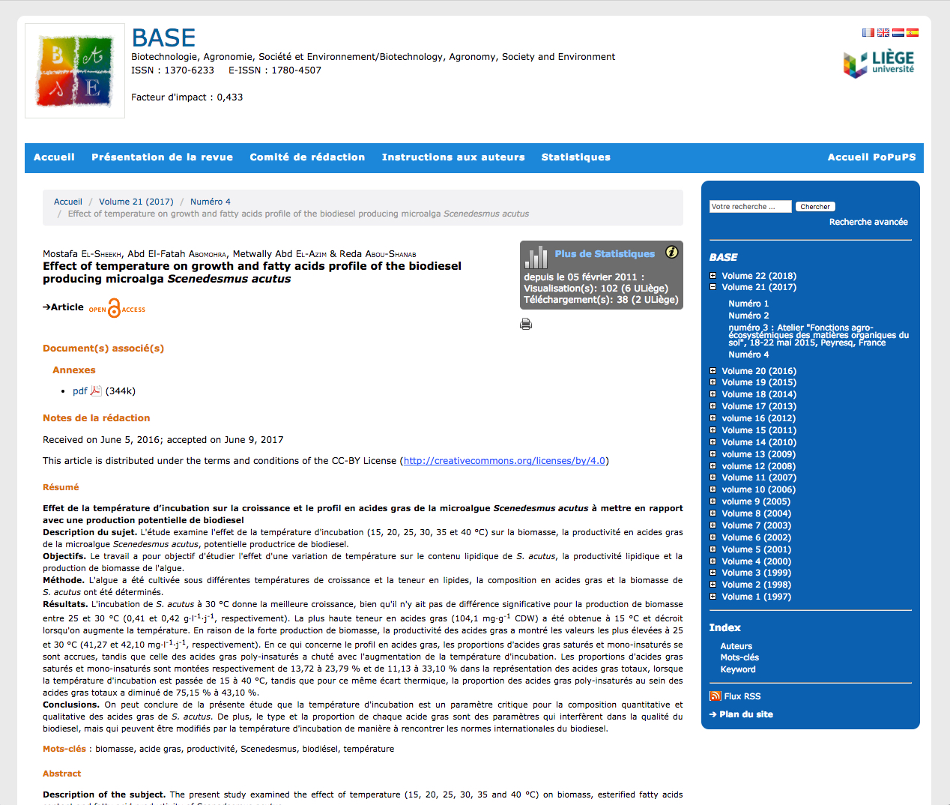The image size is (950, 805).
Task: Expand Volume 14 (2010) tree node
Action: (713, 442)
